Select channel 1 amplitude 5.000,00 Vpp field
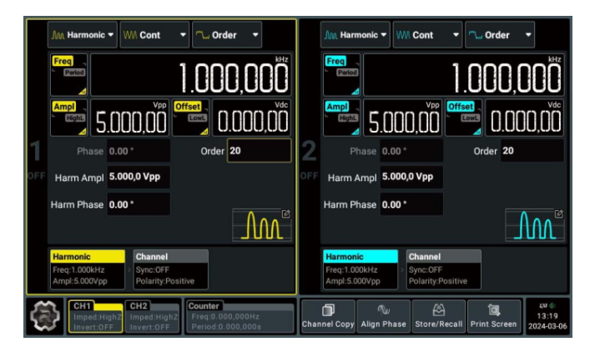The width and height of the screenshot is (595, 357). click(130, 118)
